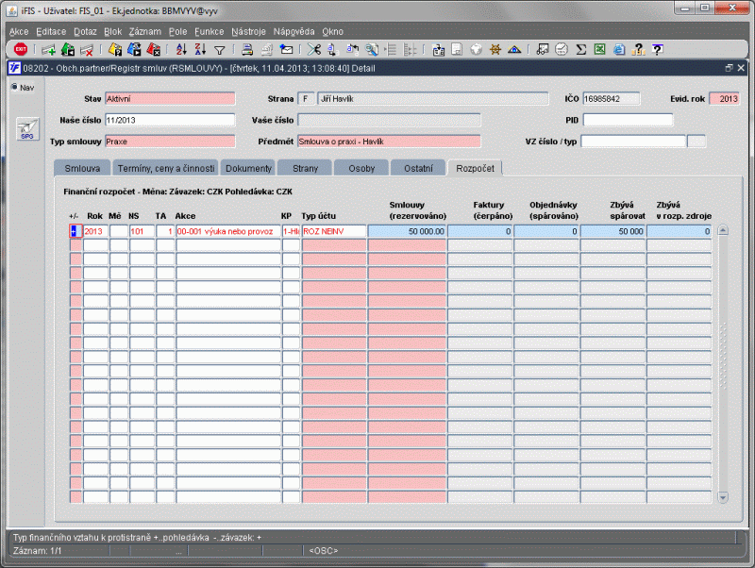Screen dimensions: 755x568
Task: Click the pyramid house icon
Action: pos(514,49)
